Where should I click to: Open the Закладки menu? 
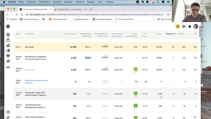[x=68, y=2]
